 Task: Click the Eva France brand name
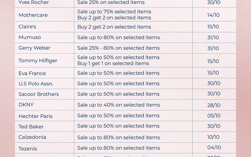pyautogui.click(x=32, y=73)
